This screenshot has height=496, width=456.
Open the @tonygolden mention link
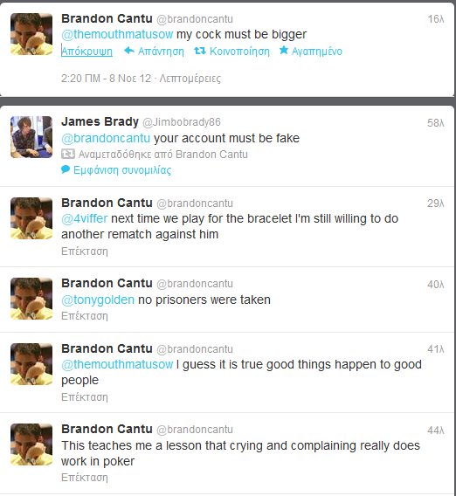[98, 300]
